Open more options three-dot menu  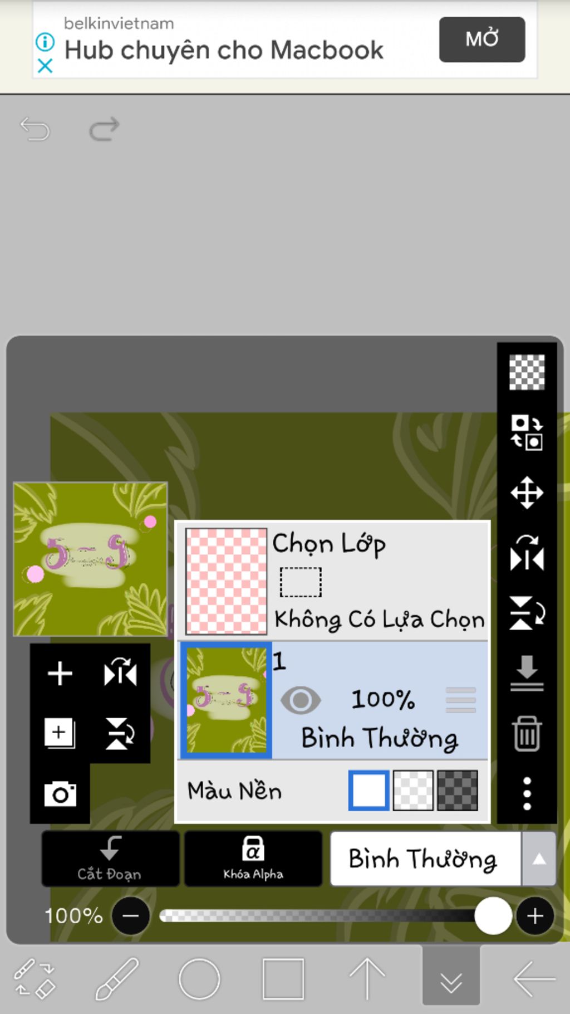pyautogui.click(x=527, y=793)
